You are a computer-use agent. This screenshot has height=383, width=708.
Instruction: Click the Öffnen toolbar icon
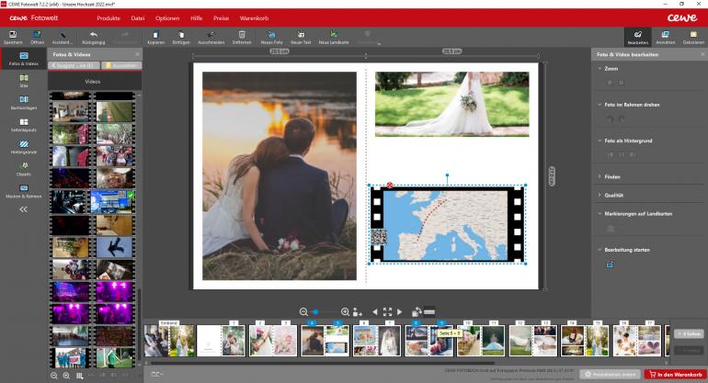37,37
